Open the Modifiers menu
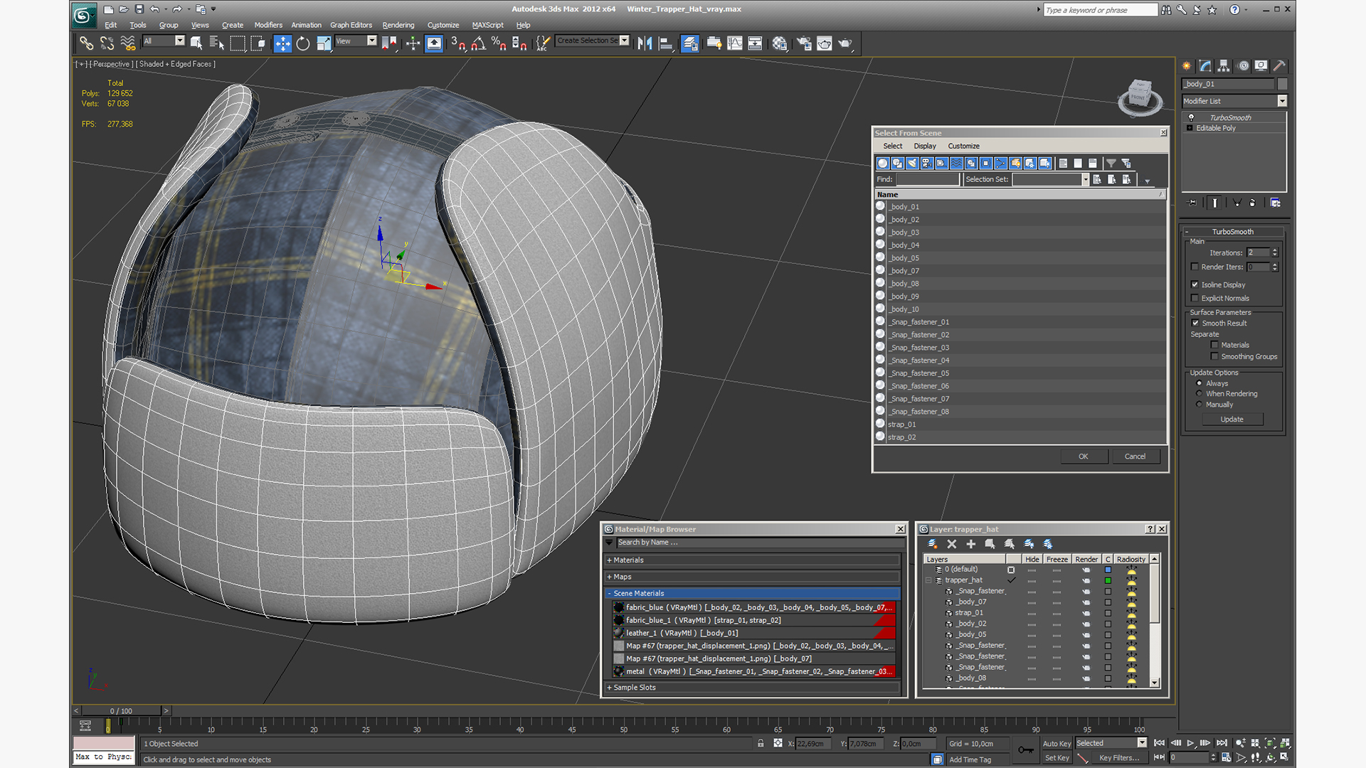The height and width of the screenshot is (768, 1366). [268, 25]
